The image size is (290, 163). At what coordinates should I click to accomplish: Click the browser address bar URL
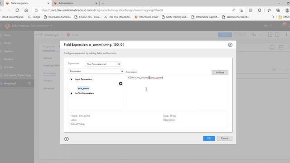101,10
